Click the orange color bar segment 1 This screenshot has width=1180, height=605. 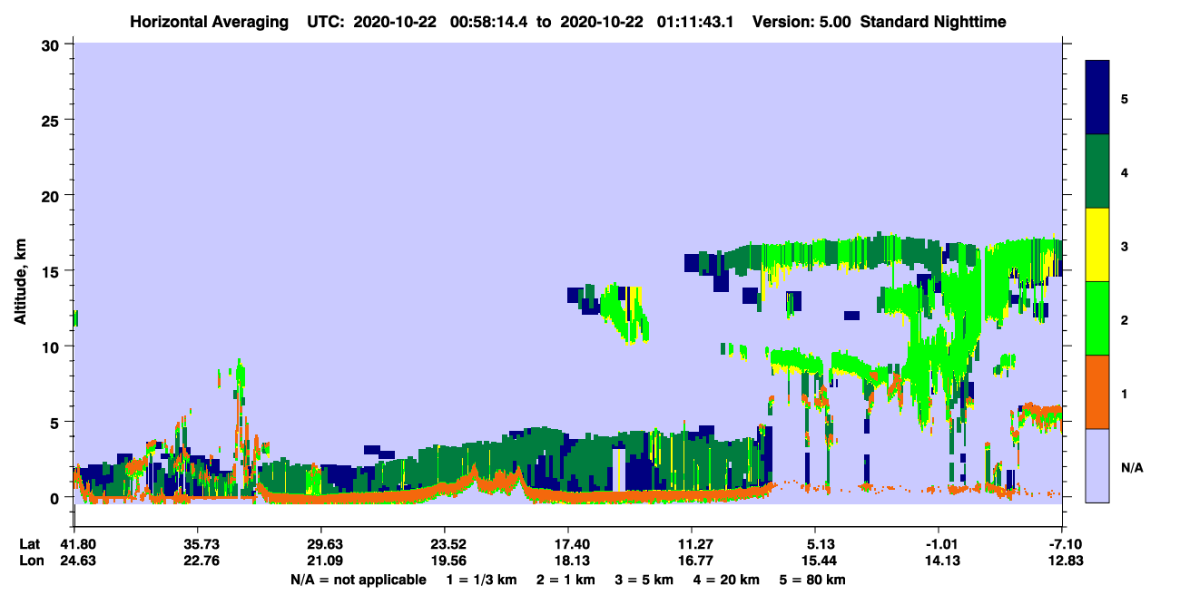[x=1097, y=392]
